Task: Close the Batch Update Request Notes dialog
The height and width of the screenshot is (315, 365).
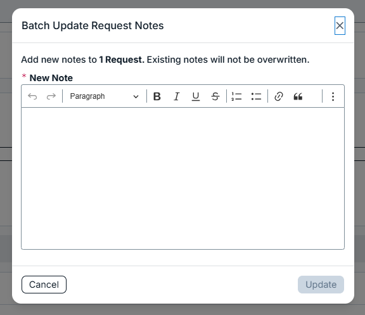Action: (340, 25)
